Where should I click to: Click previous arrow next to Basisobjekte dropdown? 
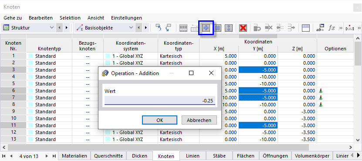coord(138,28)
